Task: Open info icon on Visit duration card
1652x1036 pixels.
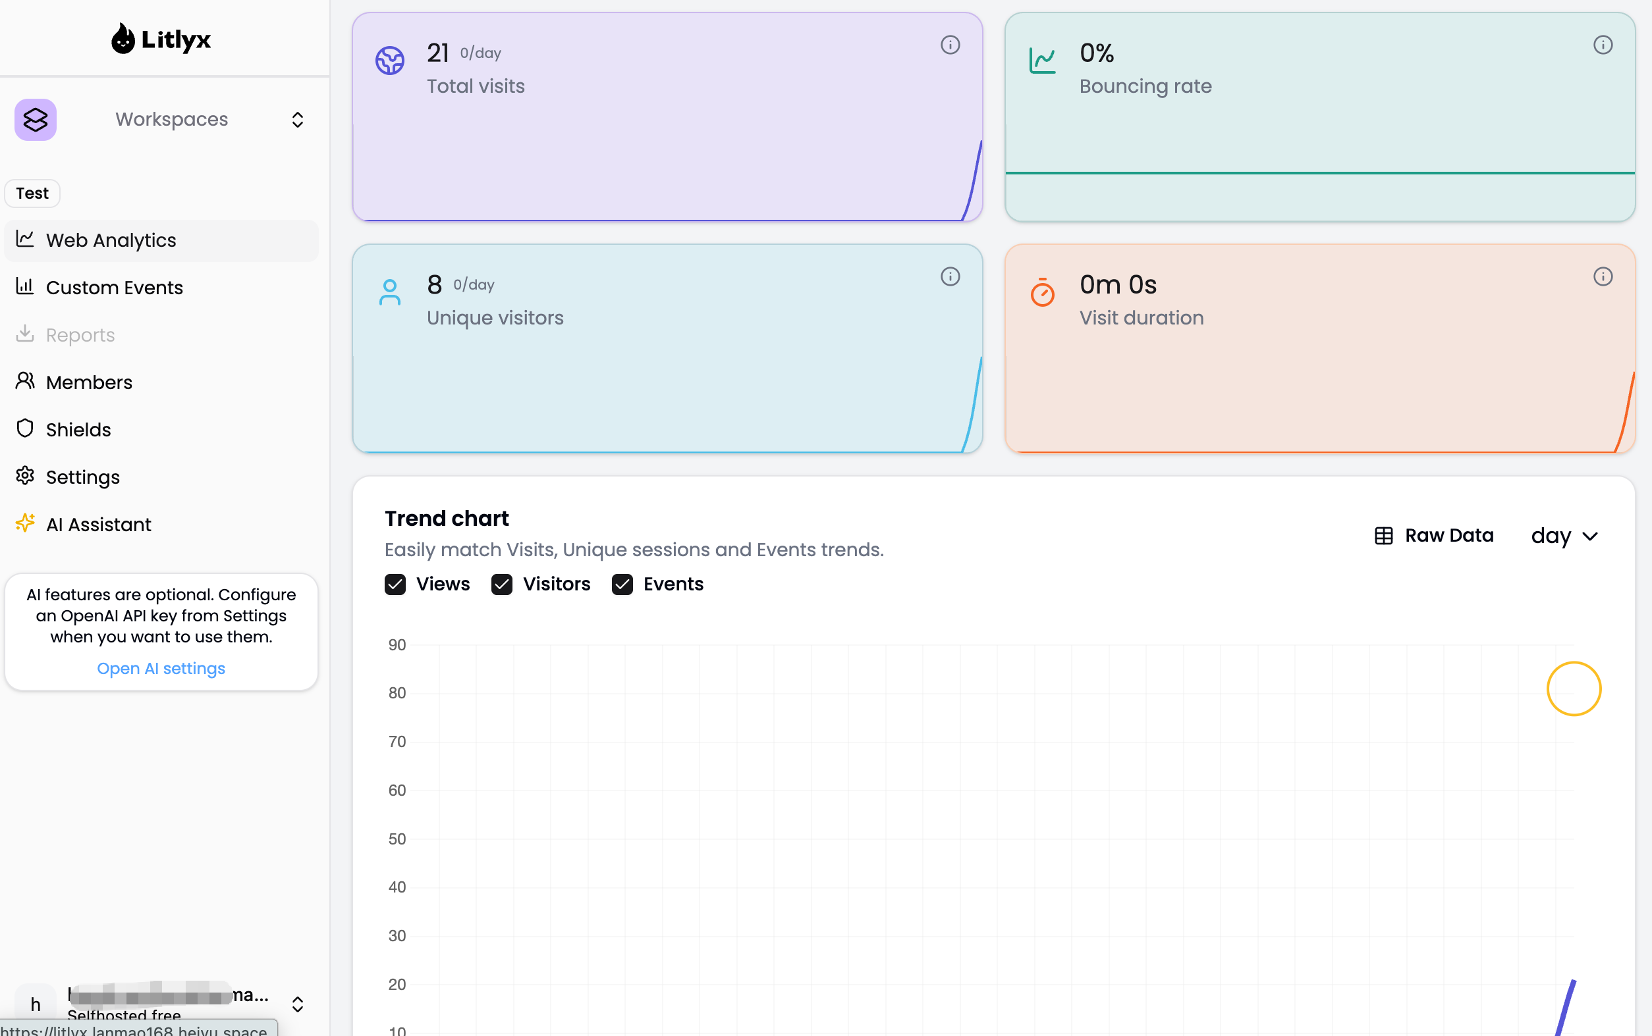Action: click(1603, 277)
